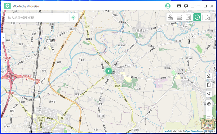Recenter map using the locate crosshair button
This screenshot has height=134, width=217.
[209, 104]
